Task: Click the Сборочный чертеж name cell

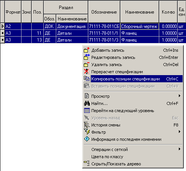Action: tap(140, 26)
